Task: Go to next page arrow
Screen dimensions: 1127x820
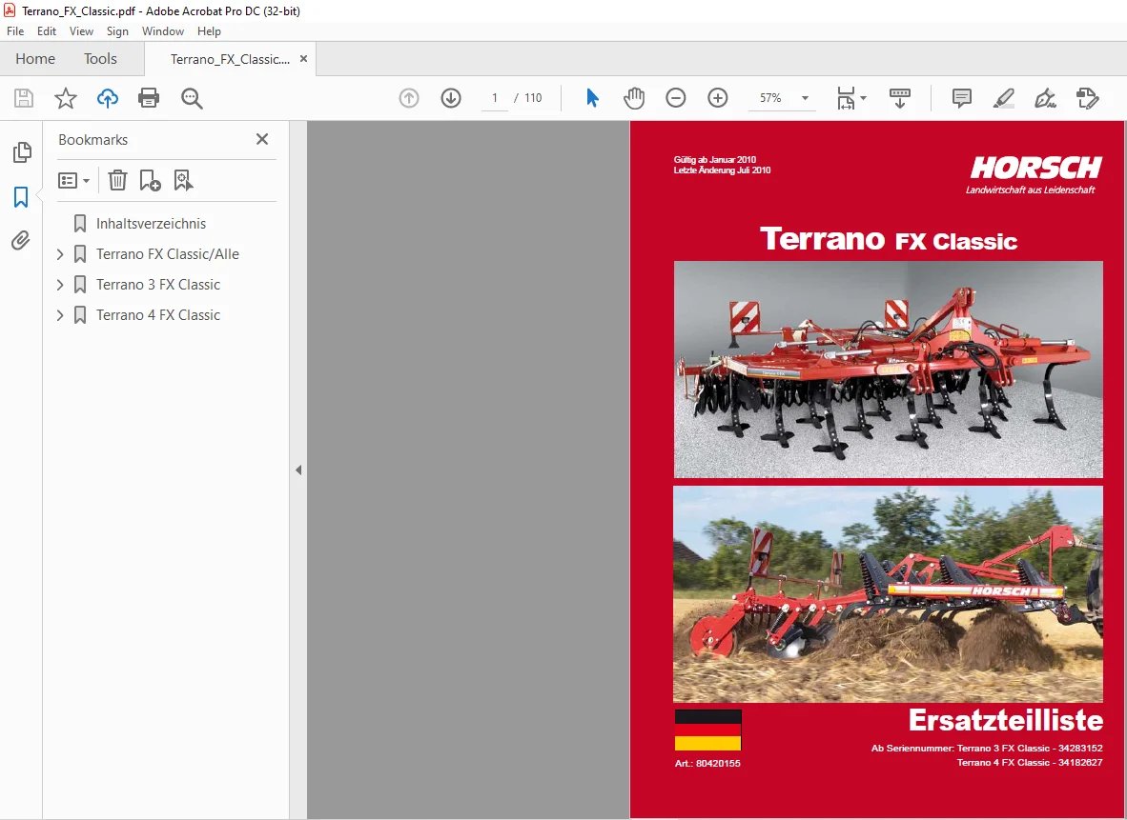Action: (x=451, y=98)
